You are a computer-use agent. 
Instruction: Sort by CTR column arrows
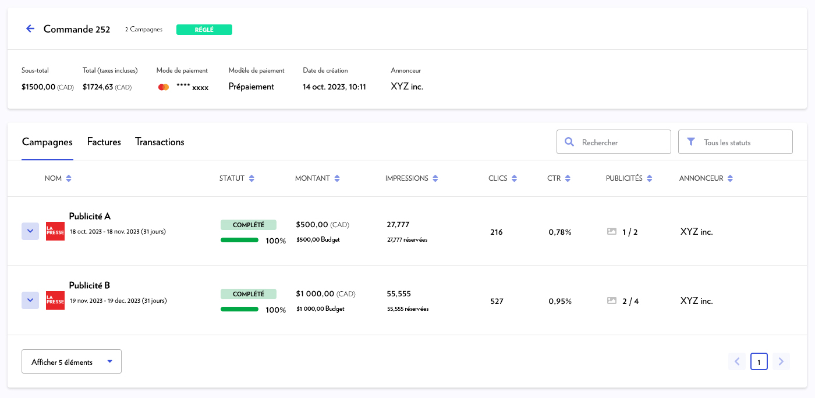coord(568,178)
